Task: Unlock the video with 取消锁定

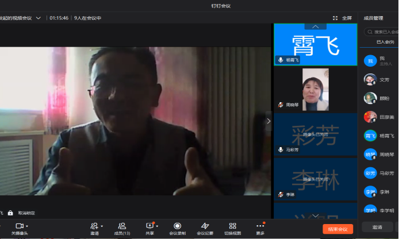Action: (x=26, y=213)
